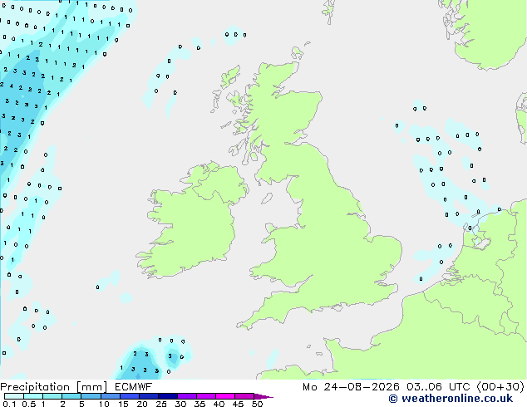The width and height of the screenshot is (527, 407).
Task: Click the 03..06 UTC time text
Action: 437,387
